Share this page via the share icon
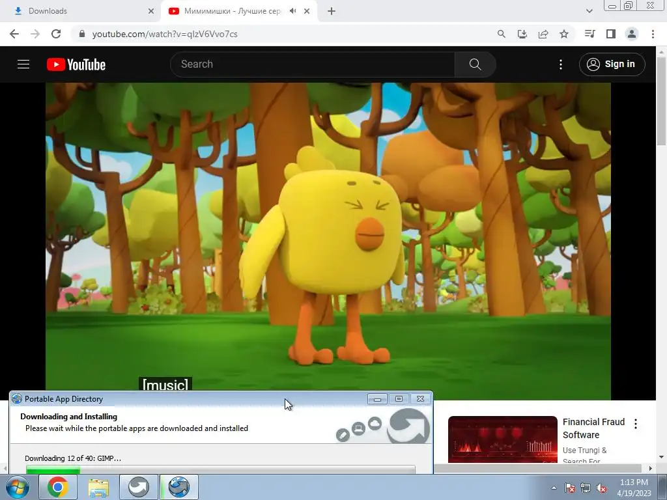 (x=543, y=34)
